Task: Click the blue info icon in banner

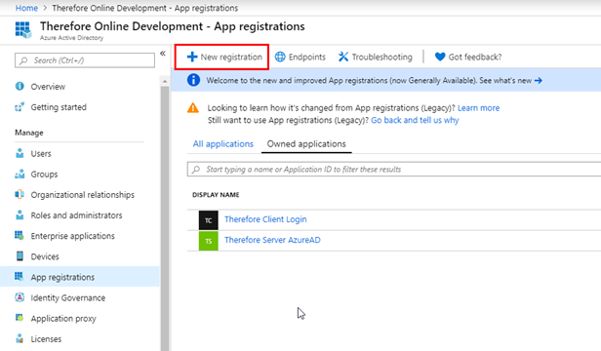Action: tap(193, 80)
